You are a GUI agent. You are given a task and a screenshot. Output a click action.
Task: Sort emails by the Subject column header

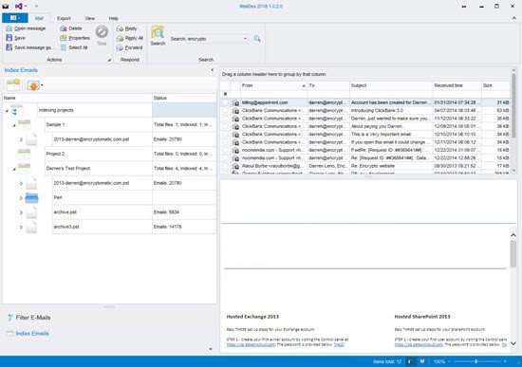[x=391, y=85]
